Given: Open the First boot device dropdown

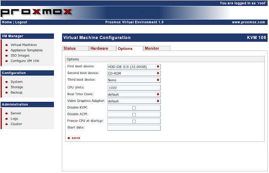Looking at the screenshot, I should tap(134, 67).
